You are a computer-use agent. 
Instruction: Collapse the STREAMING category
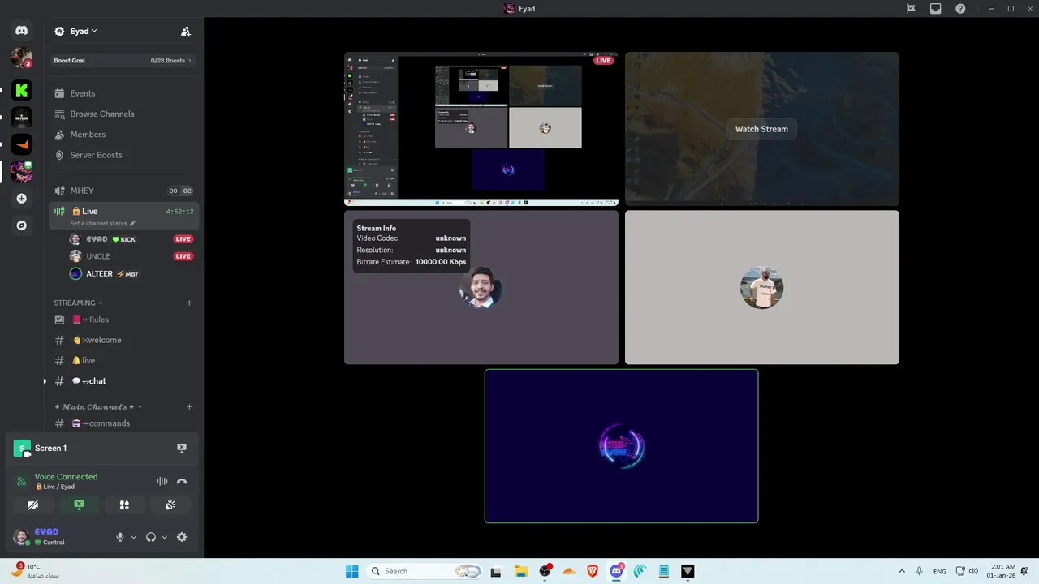coord(78,303)
